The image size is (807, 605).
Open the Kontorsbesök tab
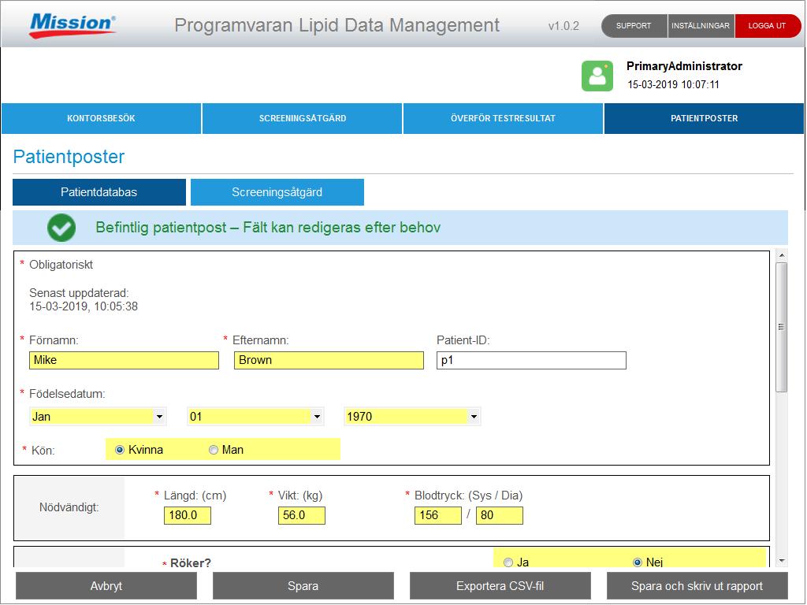point(102,118)
